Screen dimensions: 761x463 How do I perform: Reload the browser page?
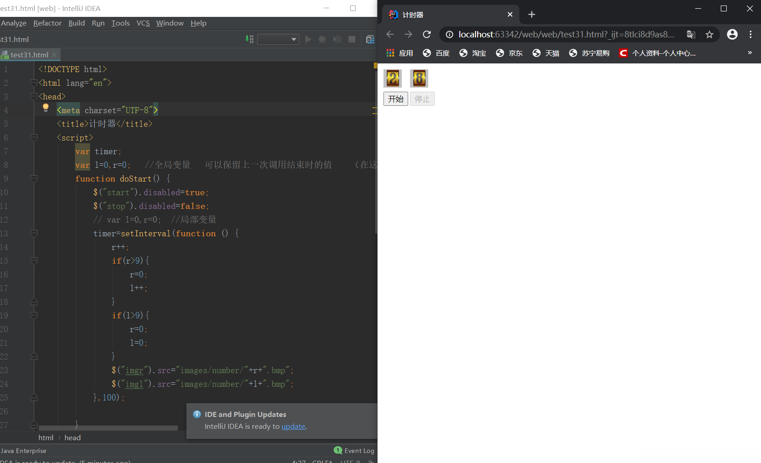(427, 34)
